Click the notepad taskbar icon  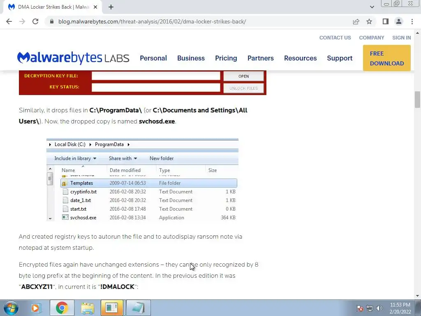[139, 308]
